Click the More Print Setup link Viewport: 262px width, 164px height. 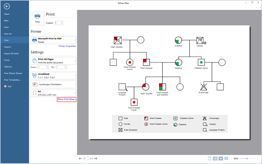[x=67, y=99]
